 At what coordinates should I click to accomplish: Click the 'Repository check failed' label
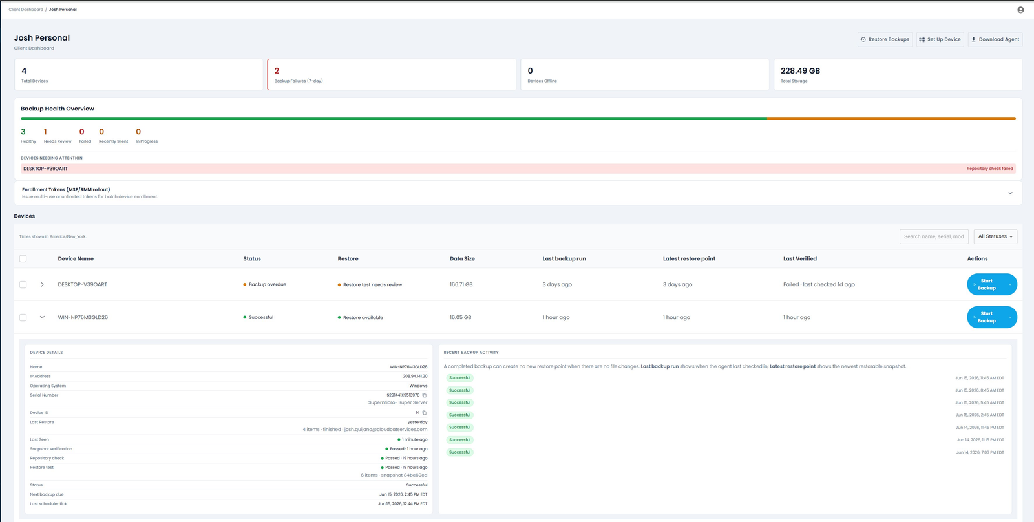(x=989, y=169)
